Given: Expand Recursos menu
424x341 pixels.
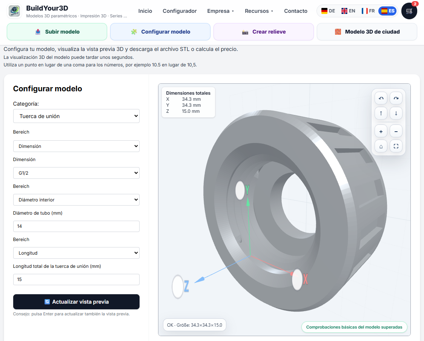Looking at the screenshot, I should click(259, 11).
